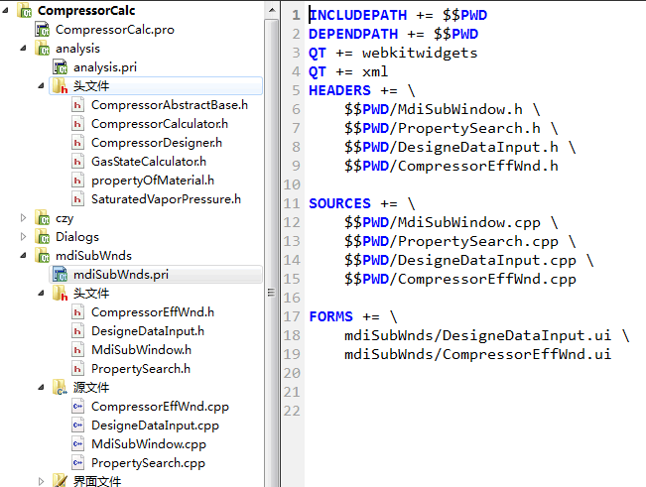This screenshot has height=487, width=646.
Task: Select CompressorAbstractBase.h file name
Action: [x=170, y=105]
